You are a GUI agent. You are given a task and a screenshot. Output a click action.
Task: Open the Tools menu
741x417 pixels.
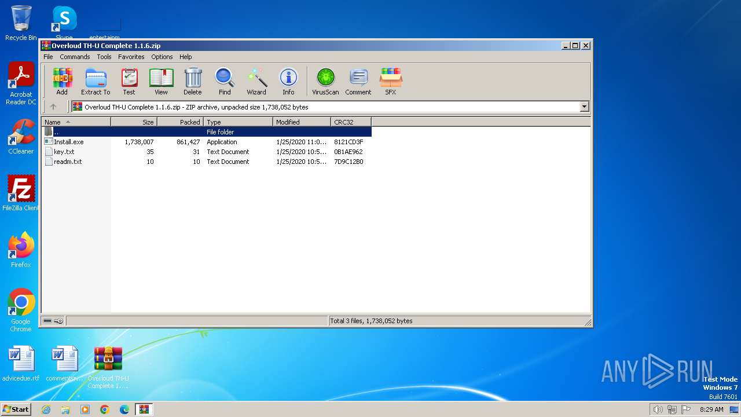104,57
